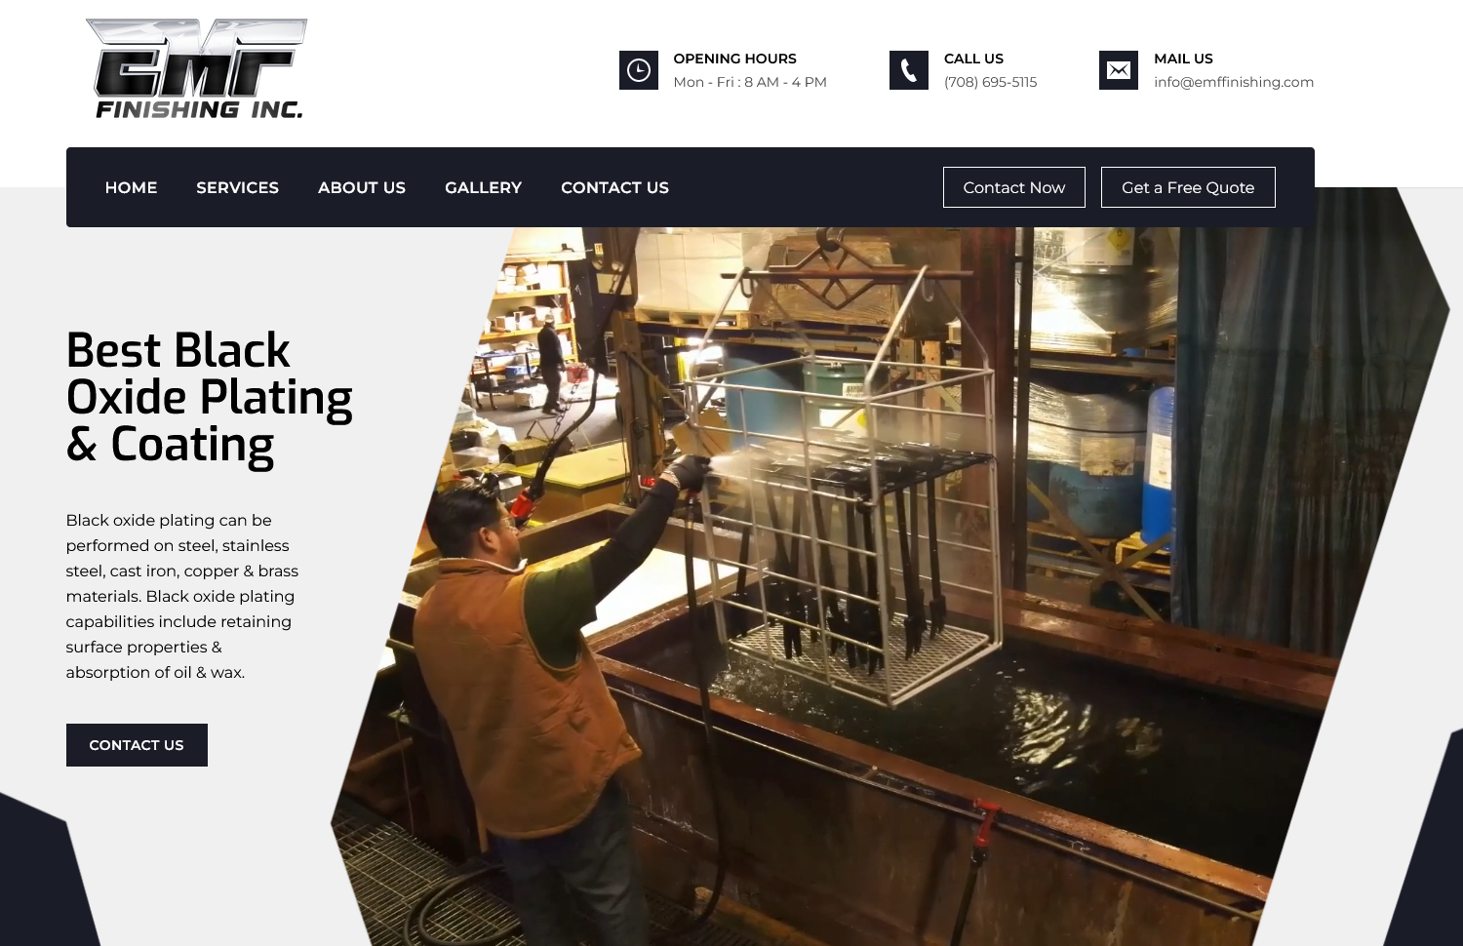Call the phone number (708) 695-5115
The height and width of the screenshot is (946, 1463).
(x=990, y=82)
